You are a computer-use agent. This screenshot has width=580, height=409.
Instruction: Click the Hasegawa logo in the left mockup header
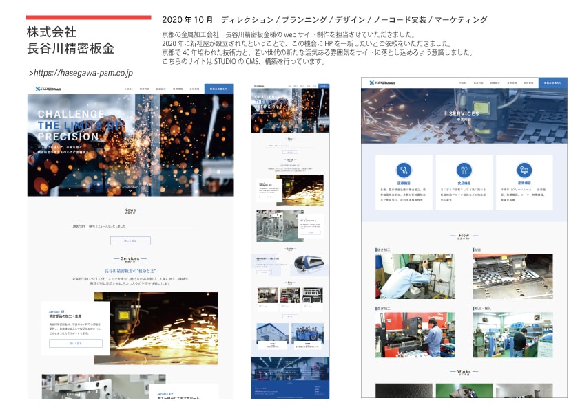[x=50, y=89]
